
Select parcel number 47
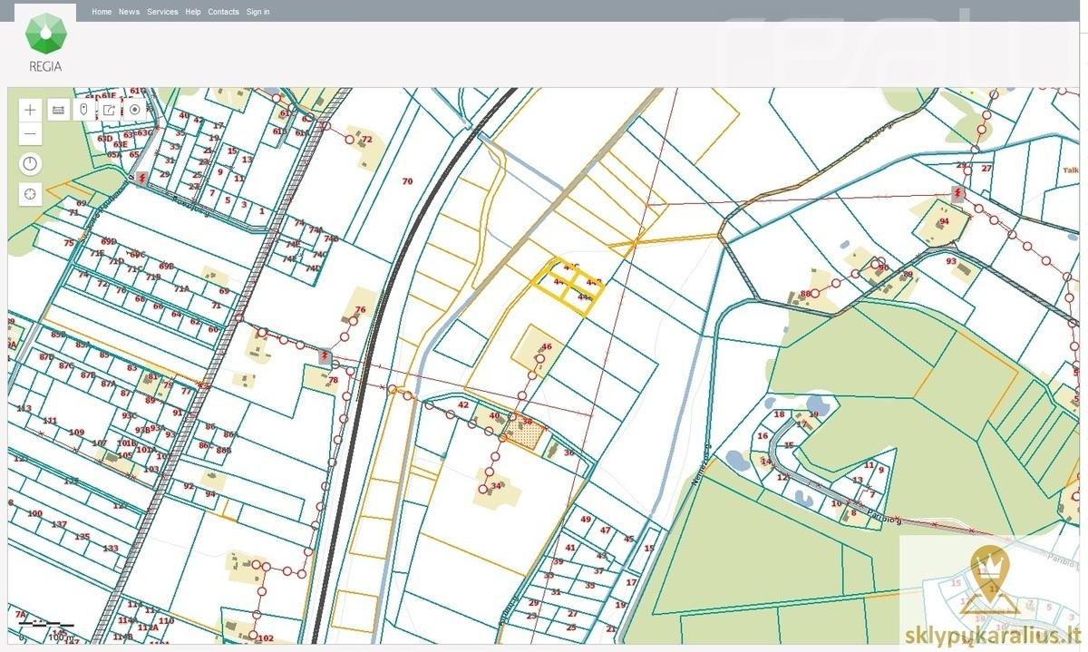click(605, 530)
